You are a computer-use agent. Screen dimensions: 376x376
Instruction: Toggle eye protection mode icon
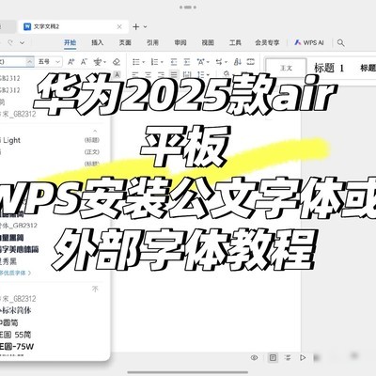255,357
